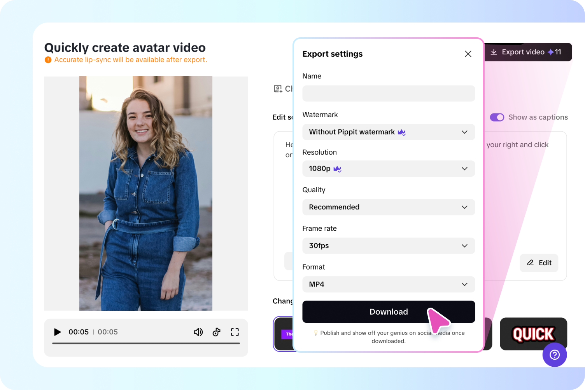This screenshot has height=390, width=585.
Task: Open the Format dropdown showing MP4
Action: click(x=389, y=284)
